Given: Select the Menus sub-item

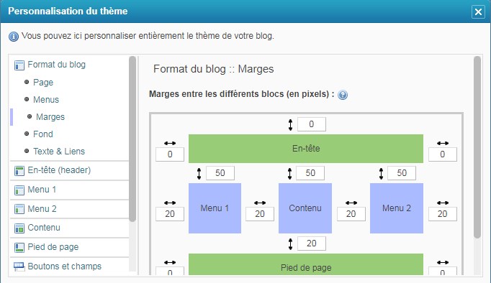Looking at the screenshot, I should pyautogui.click(x=46, y=100).
